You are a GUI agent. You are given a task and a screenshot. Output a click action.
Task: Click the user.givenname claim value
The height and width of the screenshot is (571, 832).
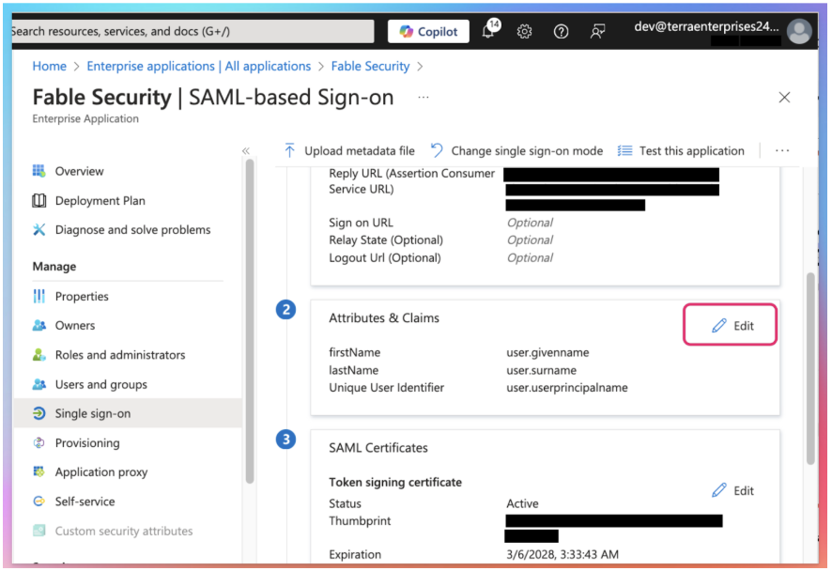[547, 352]
